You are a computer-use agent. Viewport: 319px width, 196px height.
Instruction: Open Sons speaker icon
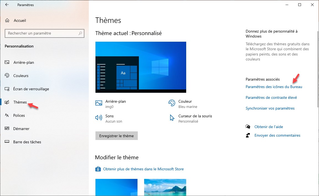coord(99,118)
